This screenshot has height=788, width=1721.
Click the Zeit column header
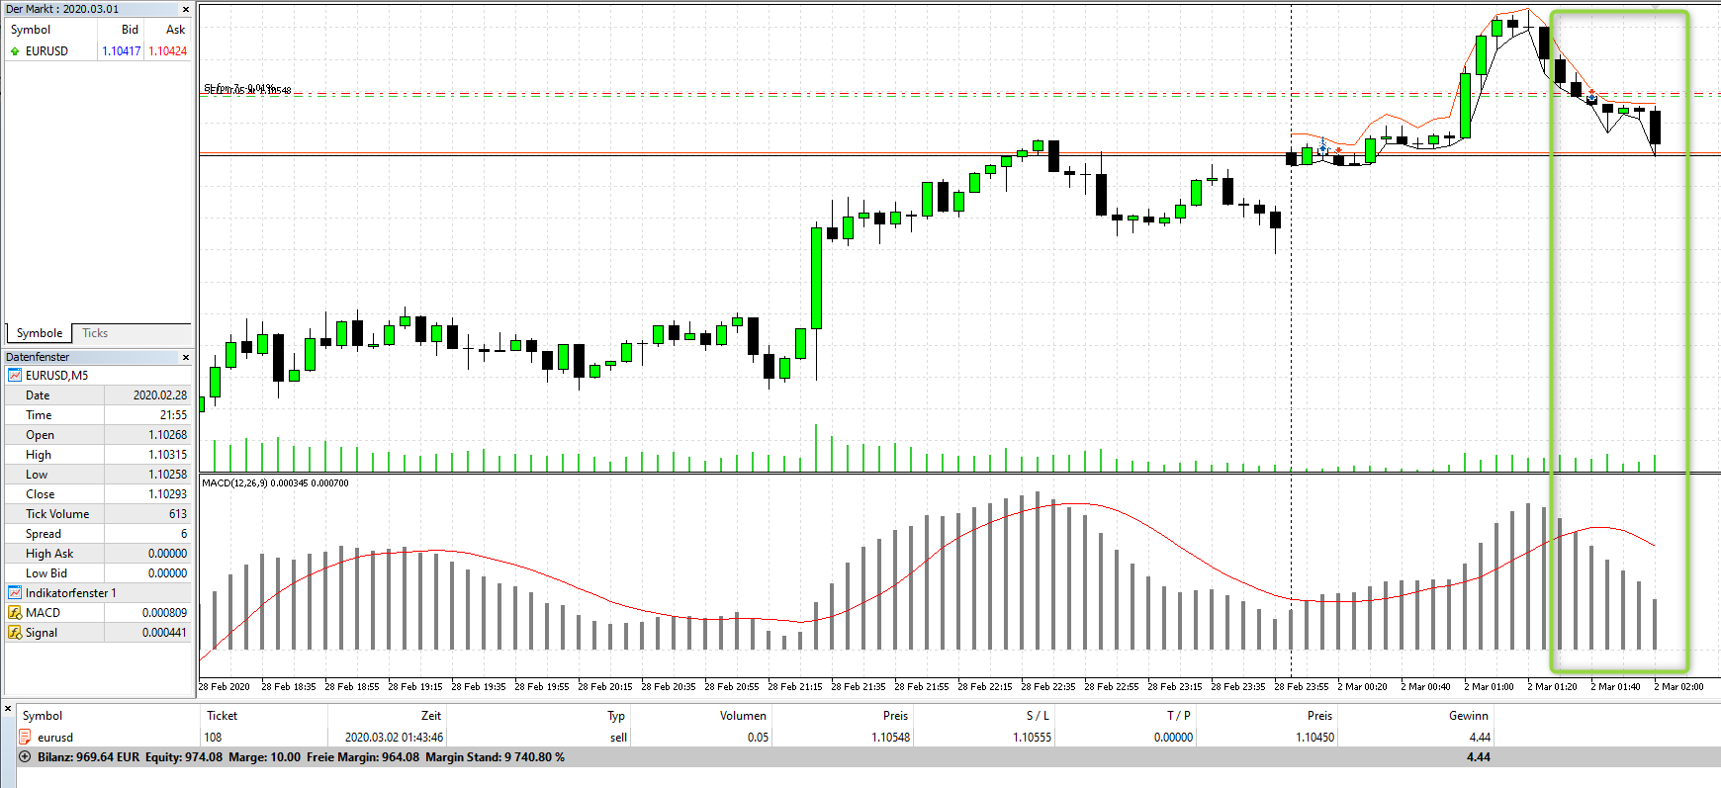pos(431,716)
